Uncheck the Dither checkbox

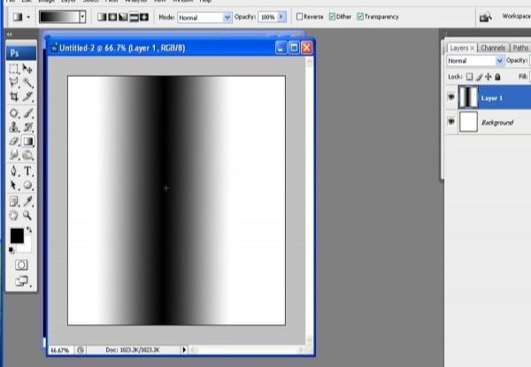click(332, 17)
